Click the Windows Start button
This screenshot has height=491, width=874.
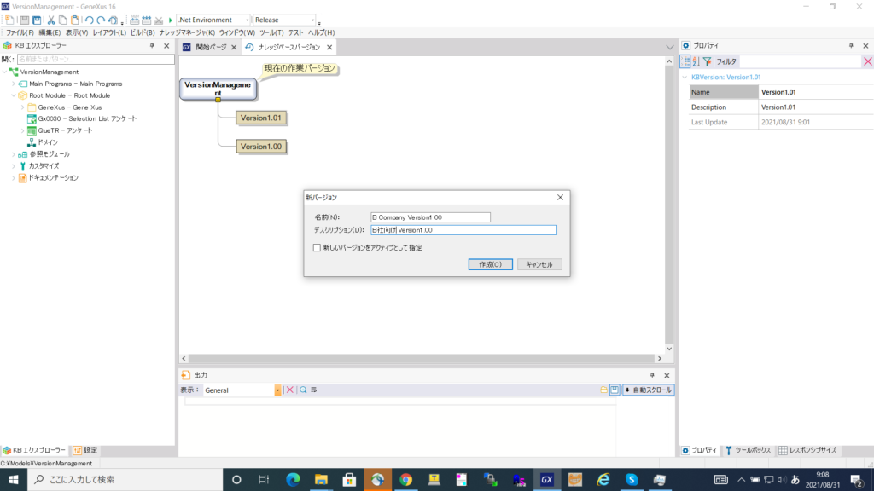pos(14,479)
